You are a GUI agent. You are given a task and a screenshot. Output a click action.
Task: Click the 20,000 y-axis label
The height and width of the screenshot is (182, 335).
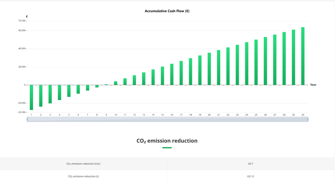click(x=22, y=67)
